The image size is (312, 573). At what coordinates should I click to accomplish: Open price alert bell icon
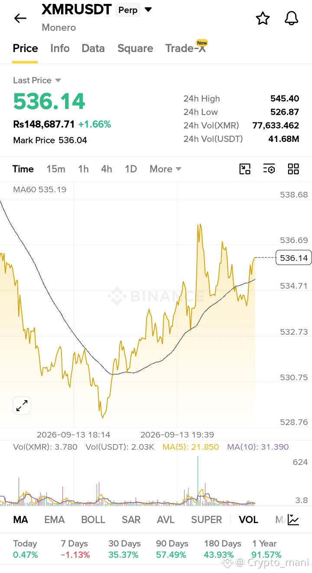click(292, 18)
